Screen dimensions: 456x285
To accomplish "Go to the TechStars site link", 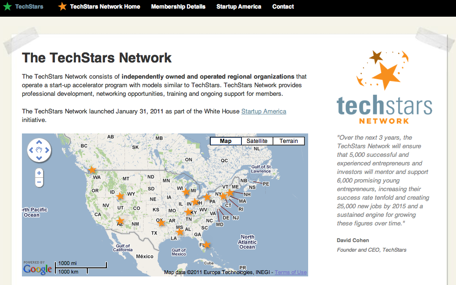I will [29, 6].
